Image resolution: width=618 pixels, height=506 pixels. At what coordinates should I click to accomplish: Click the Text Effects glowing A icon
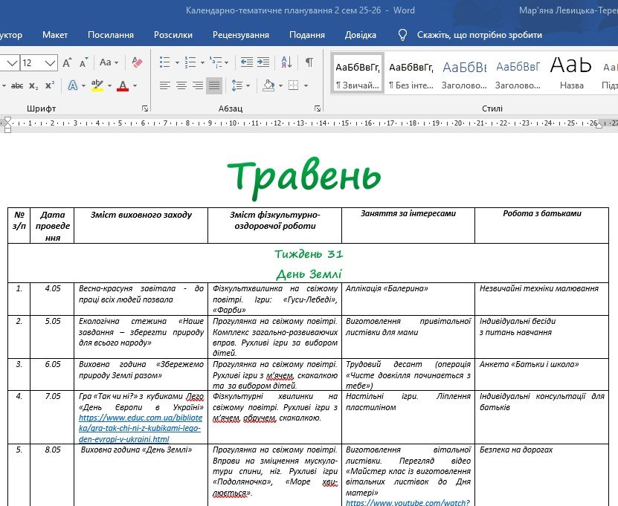coord(72,86)
